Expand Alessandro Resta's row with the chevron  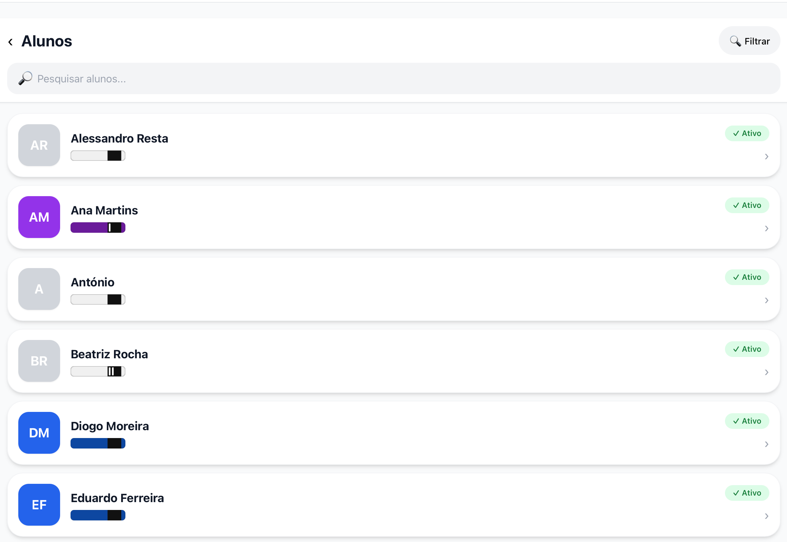pyautogui.click(x=767, y=157)
